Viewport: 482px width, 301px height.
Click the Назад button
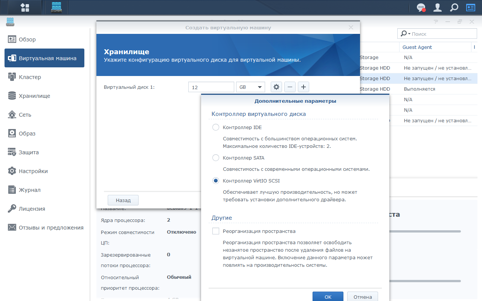click(123, 200)
